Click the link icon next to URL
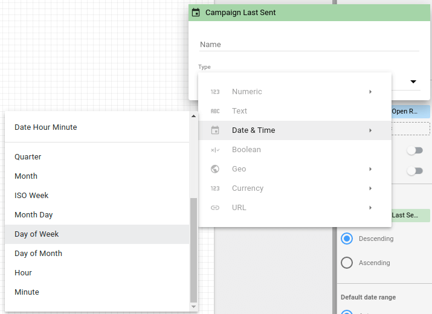The width and height of the screenshot is (432, 314). 215,208
